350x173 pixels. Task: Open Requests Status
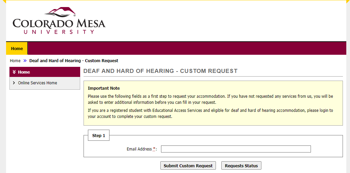coord(241,166)
